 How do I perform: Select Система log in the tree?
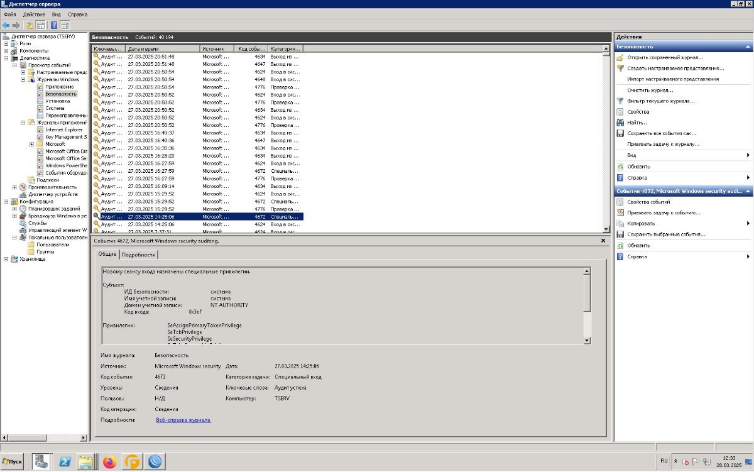pos(55,108)
